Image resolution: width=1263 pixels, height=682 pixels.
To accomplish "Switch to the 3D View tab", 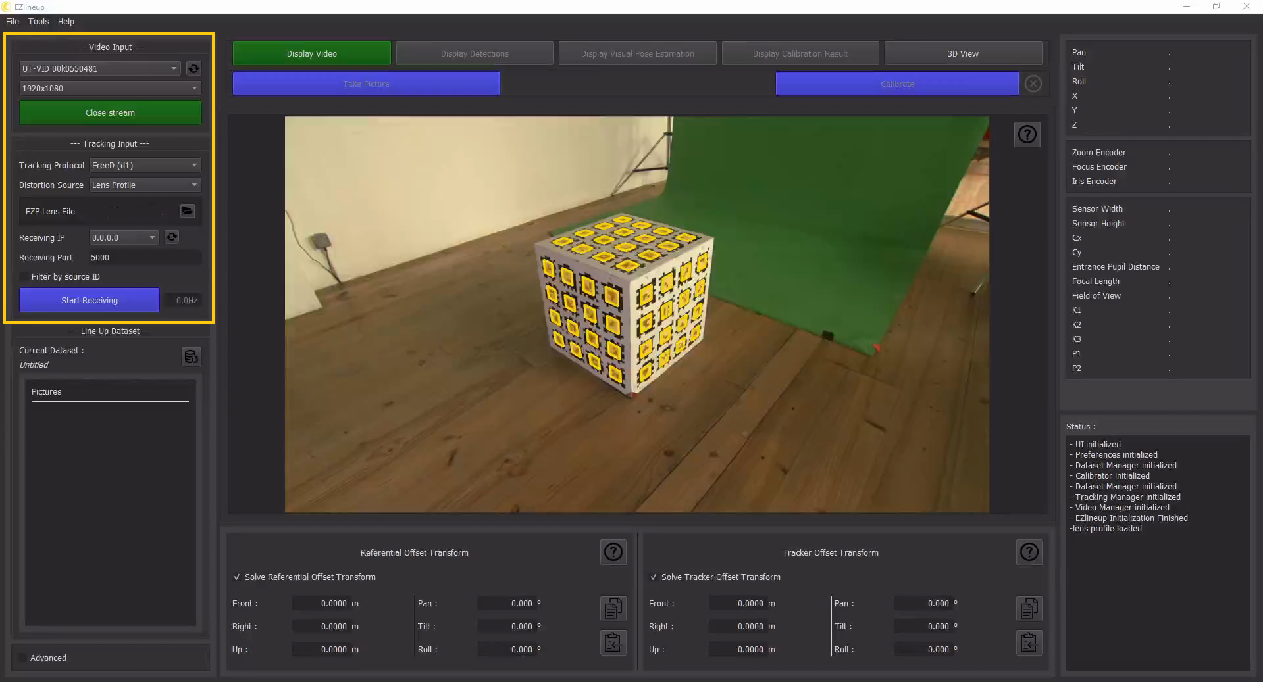I will 962,54.
